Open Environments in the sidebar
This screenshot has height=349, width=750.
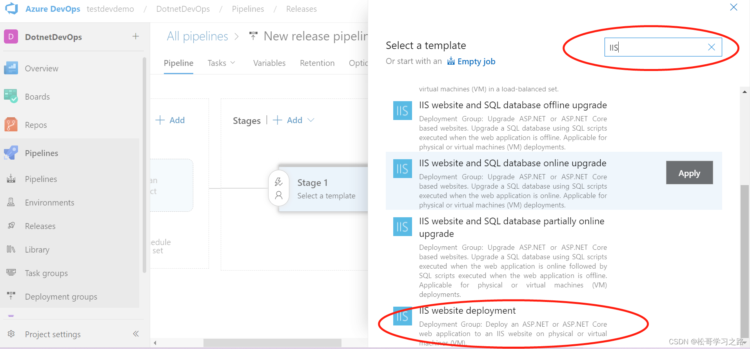(49, 203)
